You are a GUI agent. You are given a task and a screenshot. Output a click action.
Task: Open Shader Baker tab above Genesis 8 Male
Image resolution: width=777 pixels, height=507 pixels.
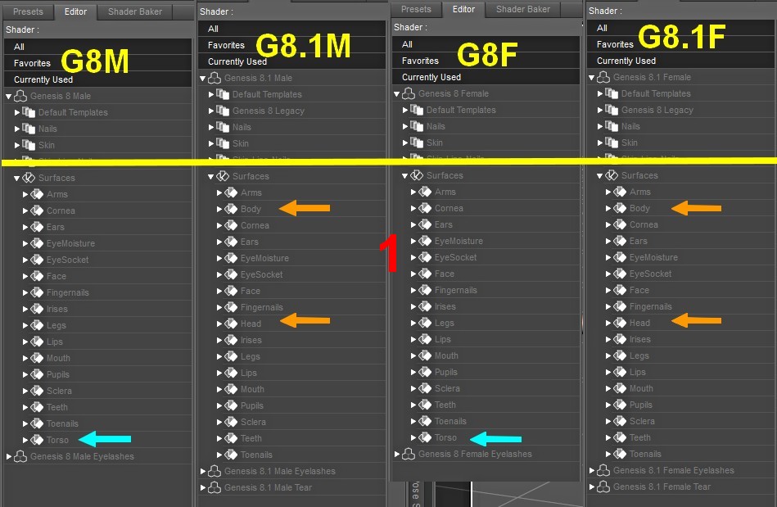pos(135,11)
